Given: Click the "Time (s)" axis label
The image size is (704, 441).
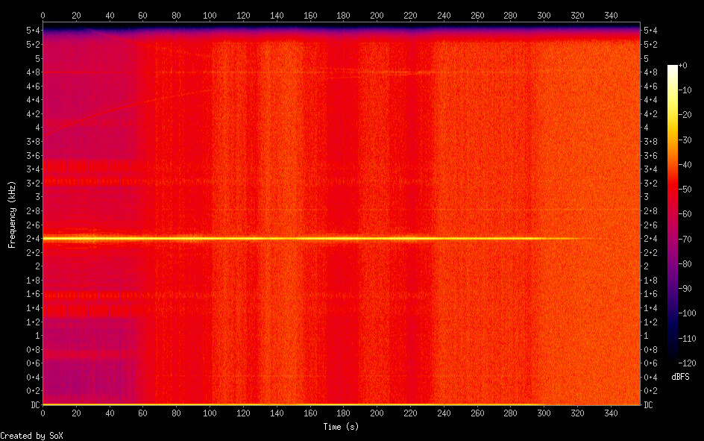Looking at the screenshot, I should 342,427.
